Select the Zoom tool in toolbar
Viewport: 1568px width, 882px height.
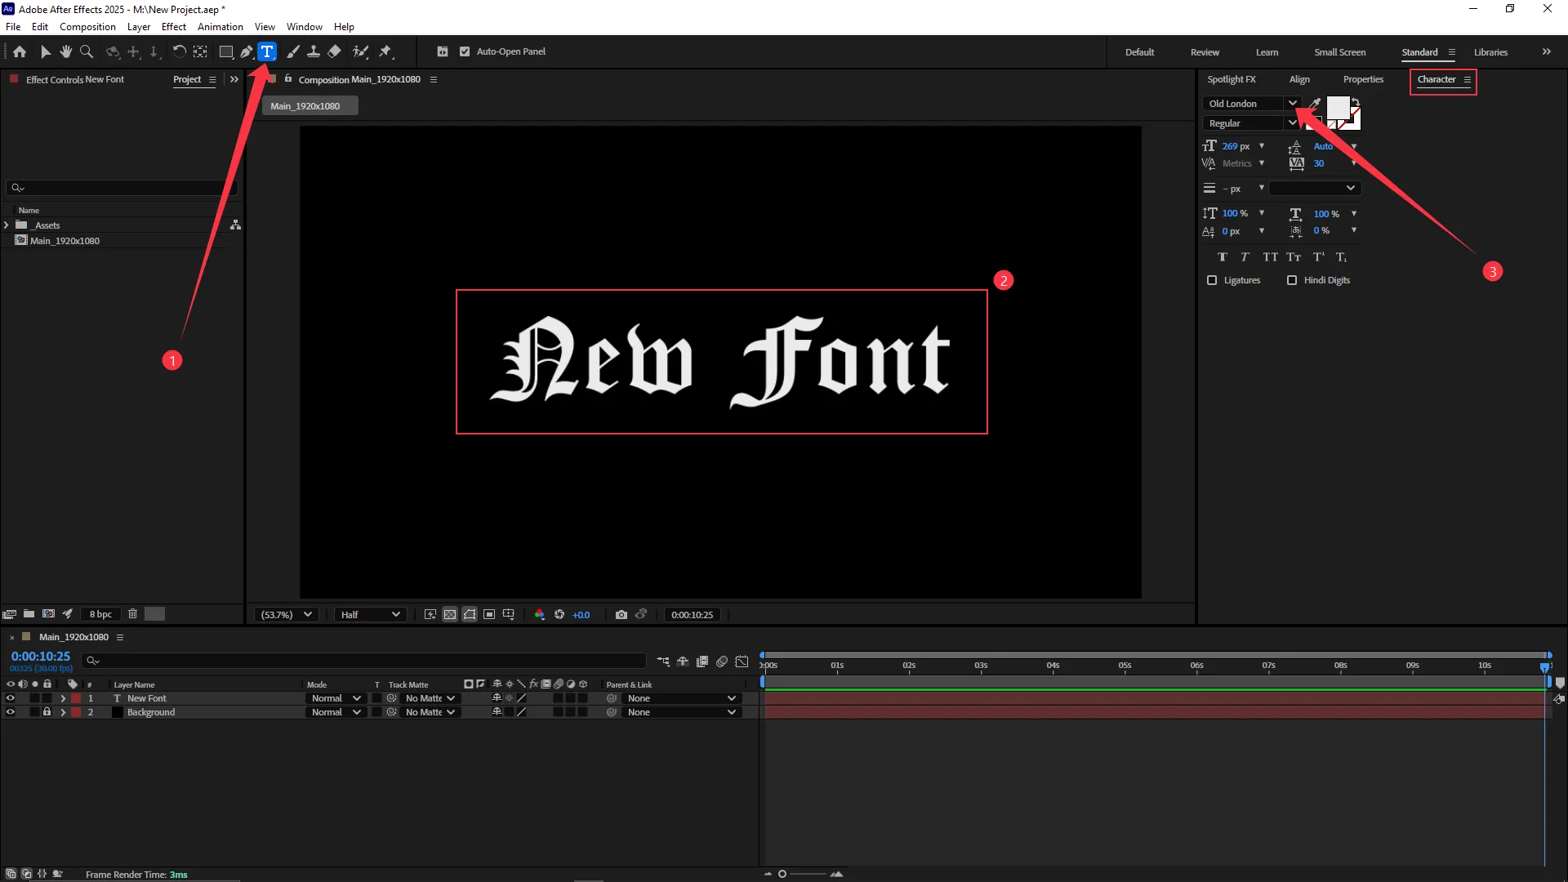pos(87,51)
